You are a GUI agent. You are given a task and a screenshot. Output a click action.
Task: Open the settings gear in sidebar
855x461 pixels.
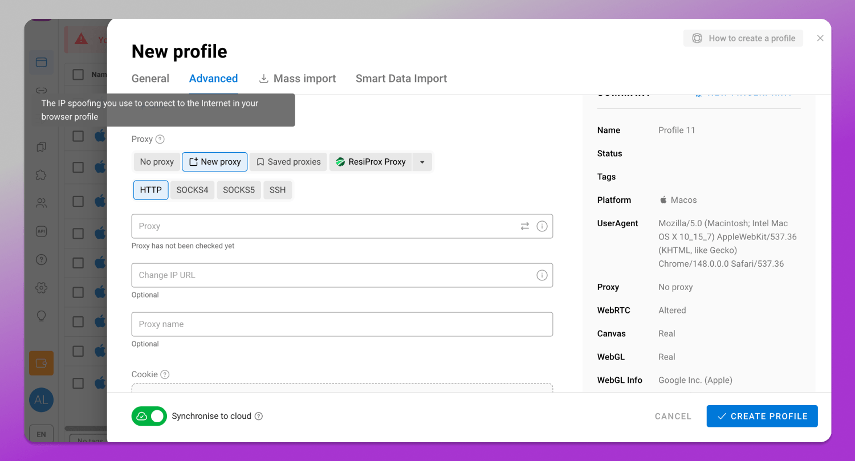click(41, 288)
